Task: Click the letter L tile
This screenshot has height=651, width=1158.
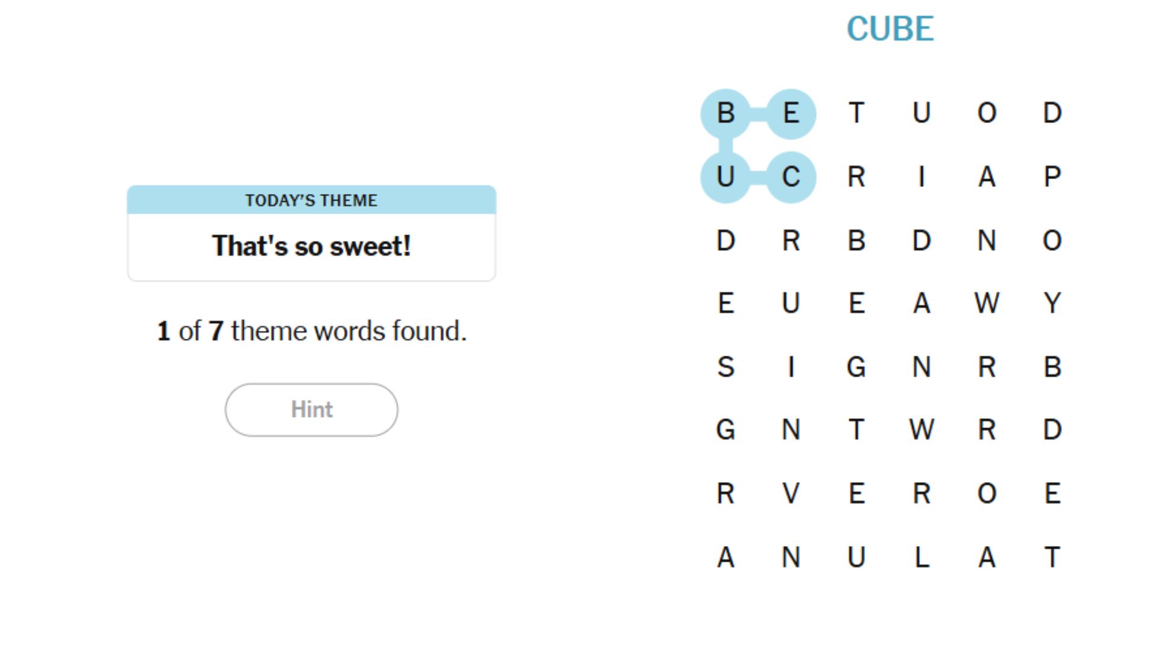Action: click(x=921, y=558)
